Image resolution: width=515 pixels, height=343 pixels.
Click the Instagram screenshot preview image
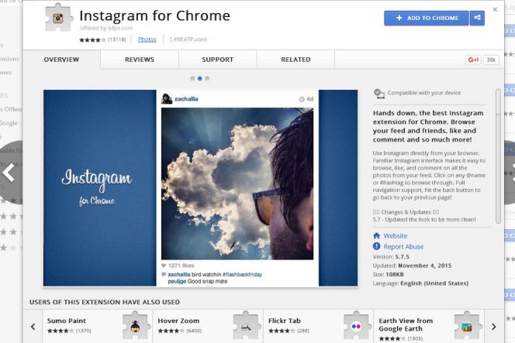click(x=200, y=188)
